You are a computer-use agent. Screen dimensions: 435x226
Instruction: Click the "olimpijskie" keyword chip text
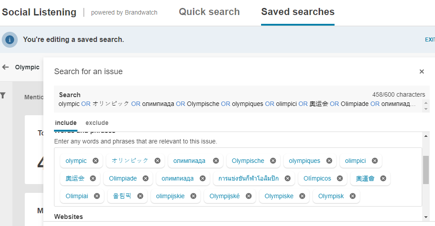[x=170, y=196]
